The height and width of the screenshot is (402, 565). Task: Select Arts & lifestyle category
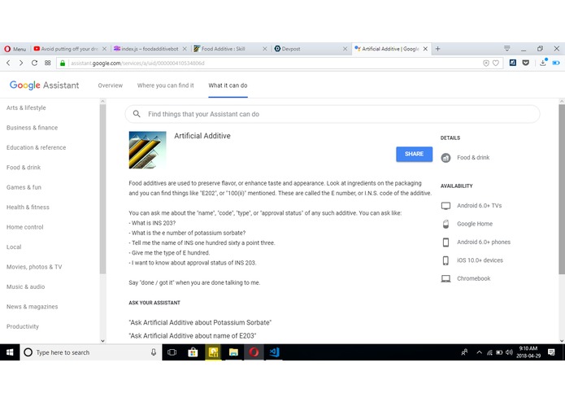pyautogui.click(x=26, y=107)
